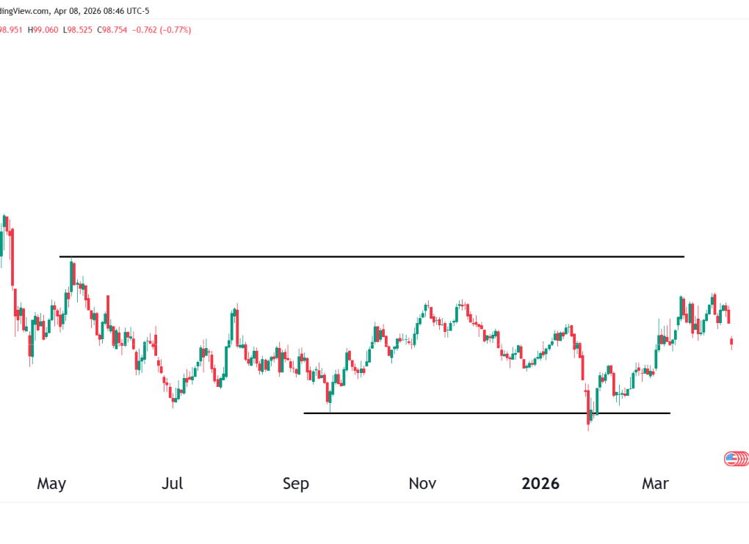
Task: Click the May label on time axis
Action: pos(51,484)
